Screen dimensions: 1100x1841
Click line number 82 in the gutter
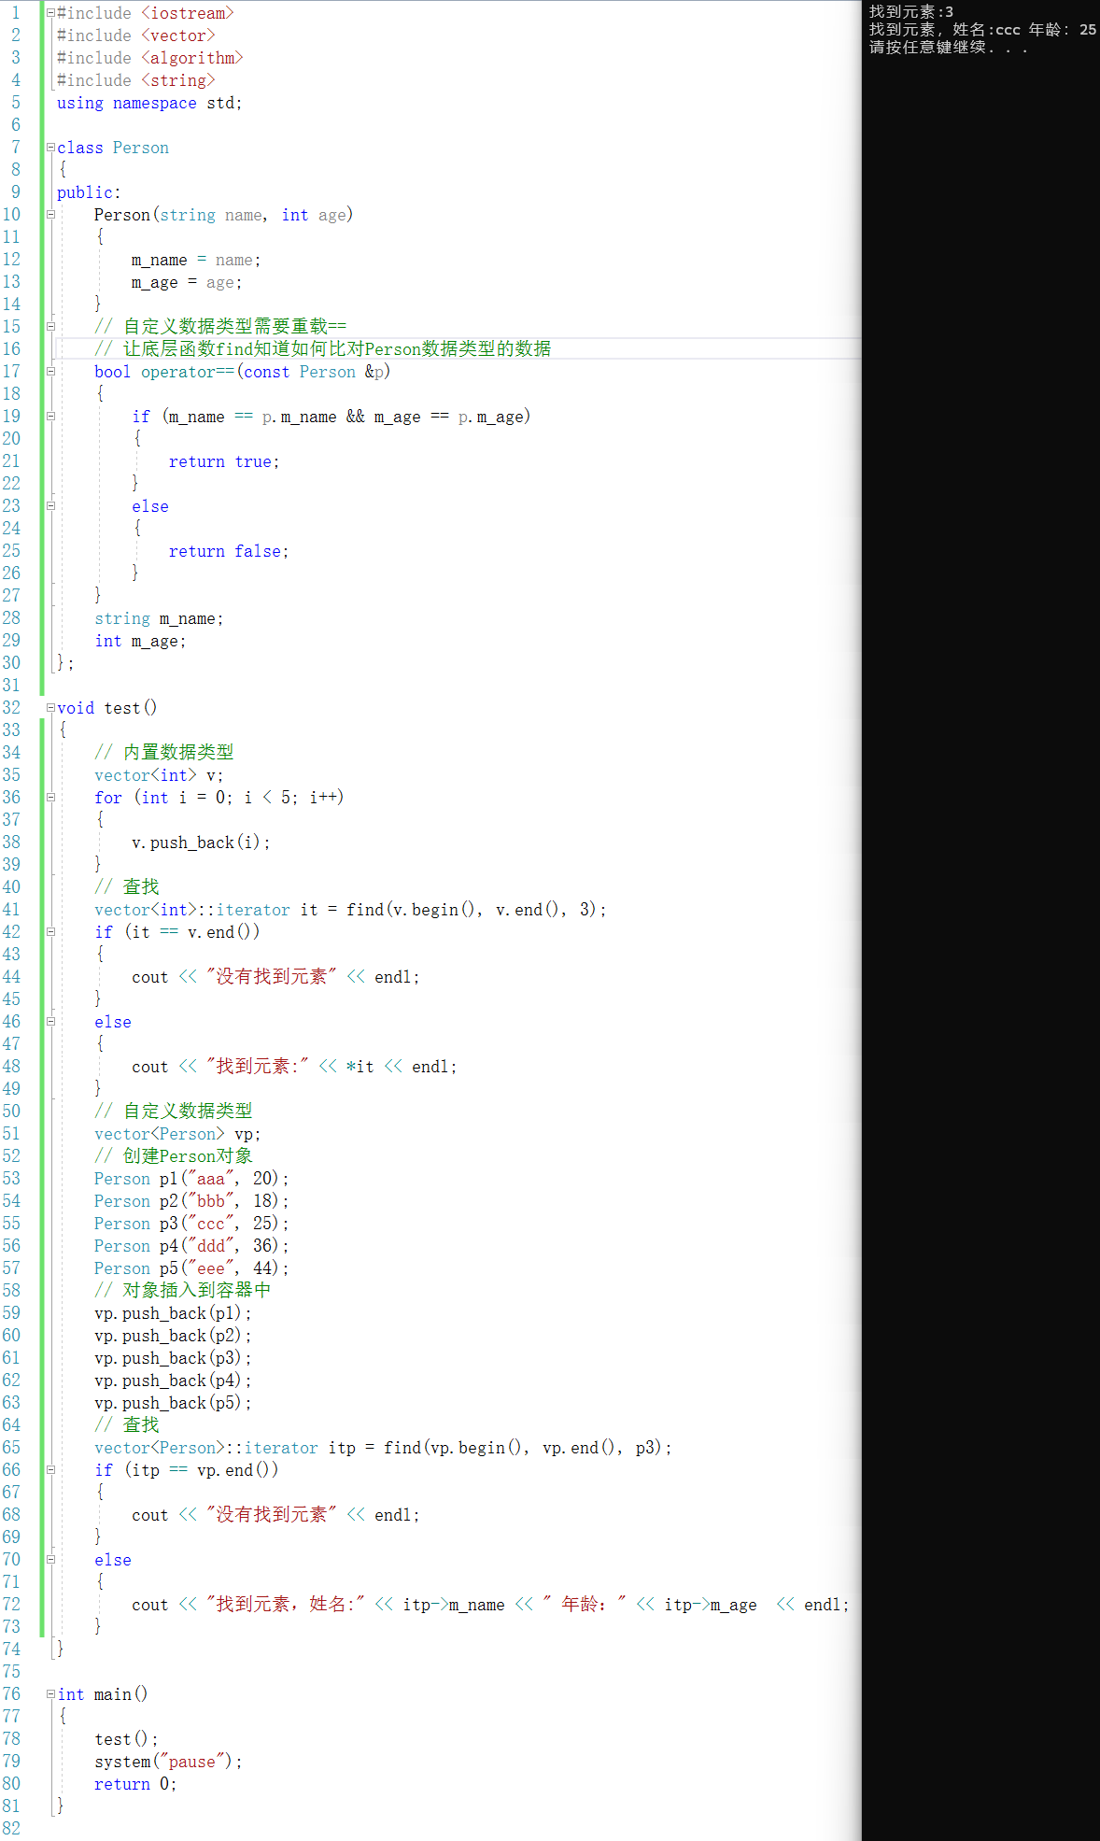click(x=11, y=1829)
